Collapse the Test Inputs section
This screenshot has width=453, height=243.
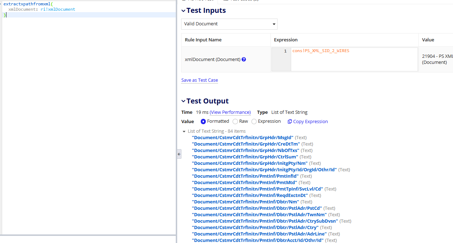tap(183, 11)
